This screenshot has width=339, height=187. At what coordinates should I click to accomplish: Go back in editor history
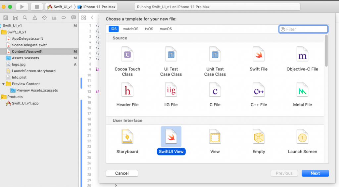(x=92, y=18)
